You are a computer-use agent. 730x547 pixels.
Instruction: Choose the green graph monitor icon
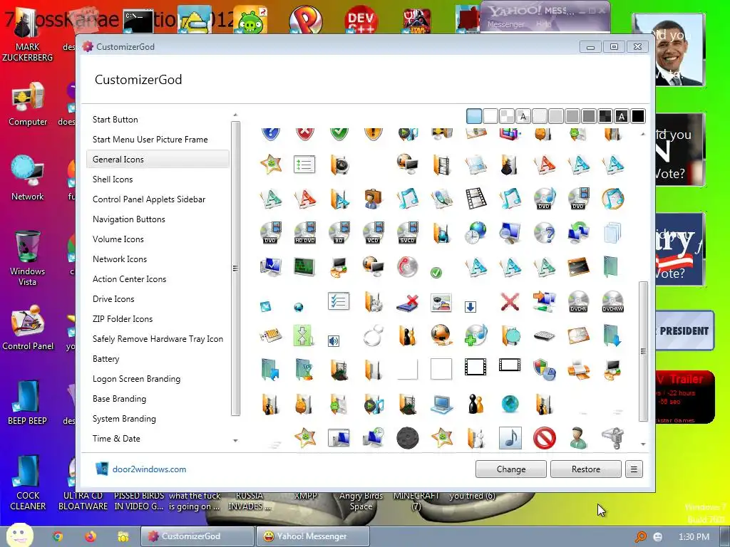point(305,267)
